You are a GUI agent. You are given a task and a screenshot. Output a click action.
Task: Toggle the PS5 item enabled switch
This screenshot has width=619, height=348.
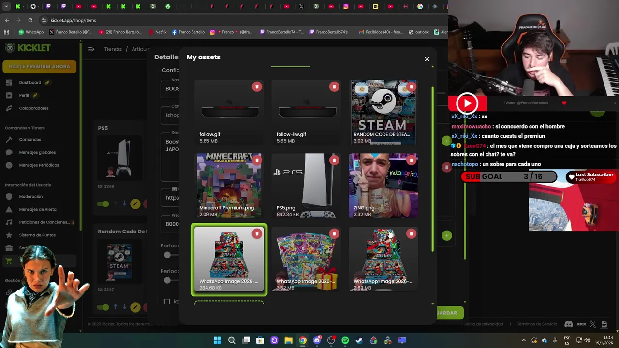click(103, 204)
